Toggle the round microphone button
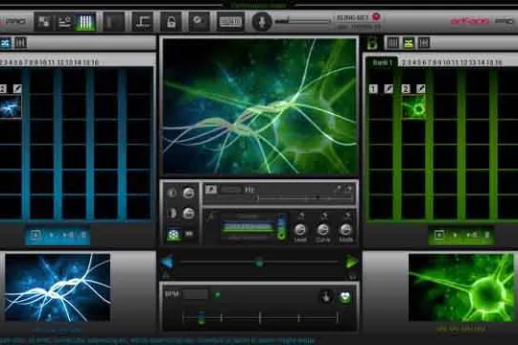This screenshot has height=345, width=518. [262, 22]
